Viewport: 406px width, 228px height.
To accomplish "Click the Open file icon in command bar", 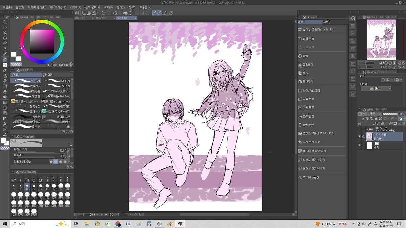I will 88,13.
